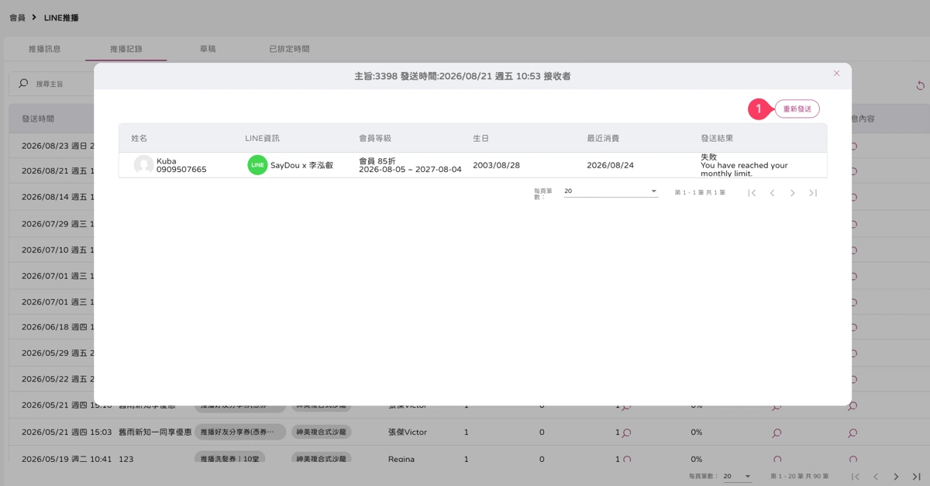Image resolution: width=930 pixels, height=486 pixels.
Task: Go to first page in recipients dialog pagination
Action: (752, 192)
